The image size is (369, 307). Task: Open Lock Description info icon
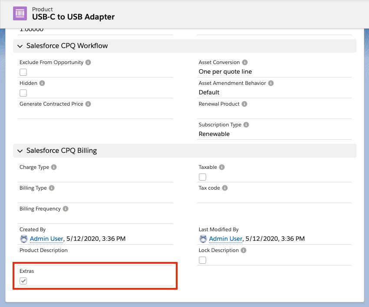(244, 250)
